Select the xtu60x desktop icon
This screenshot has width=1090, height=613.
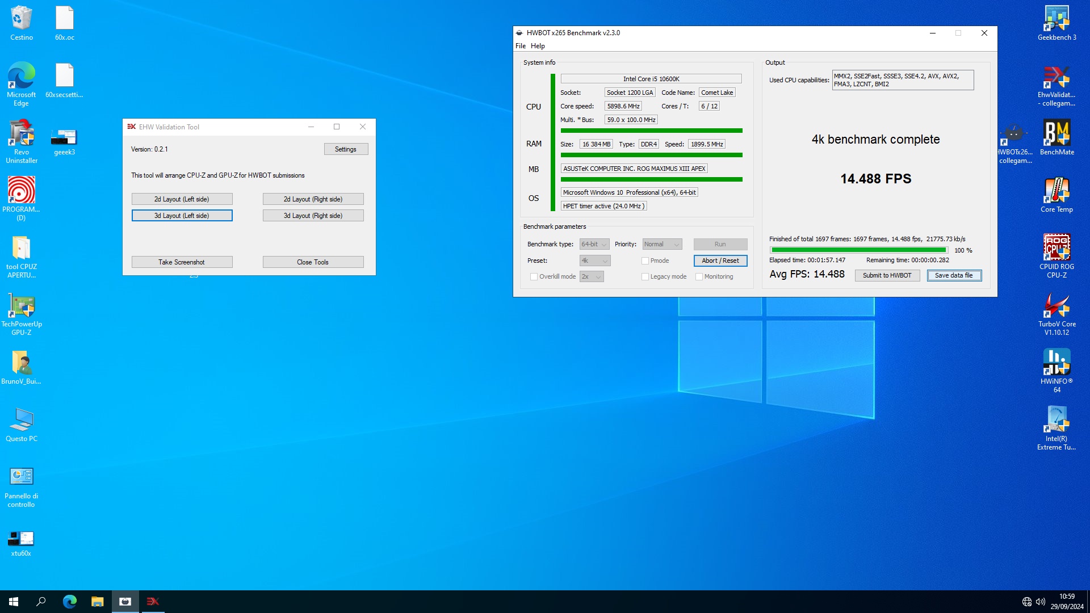pos(22,543)
